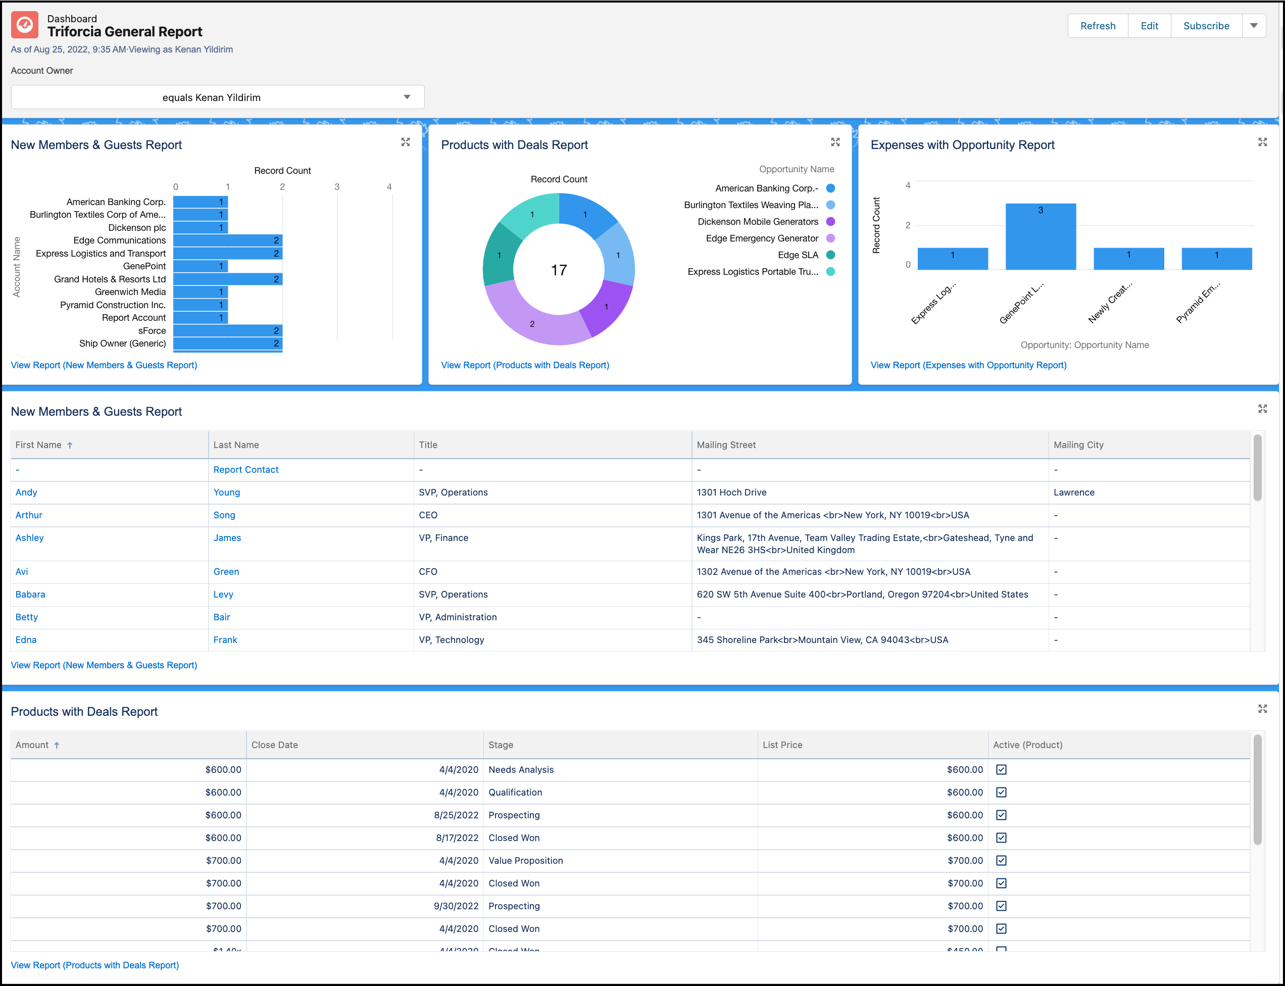
Task: Open contact Babara first name link
Action: (30, 594)
